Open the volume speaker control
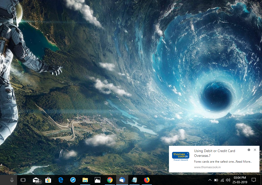This screenshot has height=185, width=262. (x=228, y=180)
